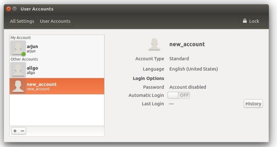Click arjun's avatar icon in account list
Viewport: 277px width, 147px height.
click(18, 48)
